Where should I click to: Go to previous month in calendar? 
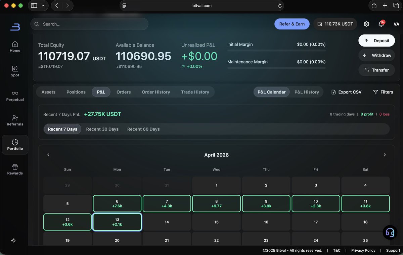point(48,155)
